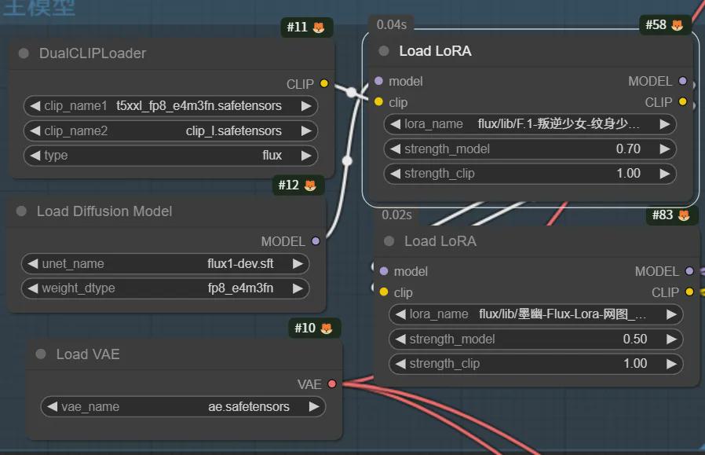
Task: Click the fox badge #58 on Load LoRA
Action: (x=664, y=25)
